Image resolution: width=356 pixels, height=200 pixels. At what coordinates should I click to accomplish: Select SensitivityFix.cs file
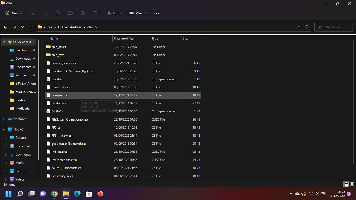[x=123, y=176]
